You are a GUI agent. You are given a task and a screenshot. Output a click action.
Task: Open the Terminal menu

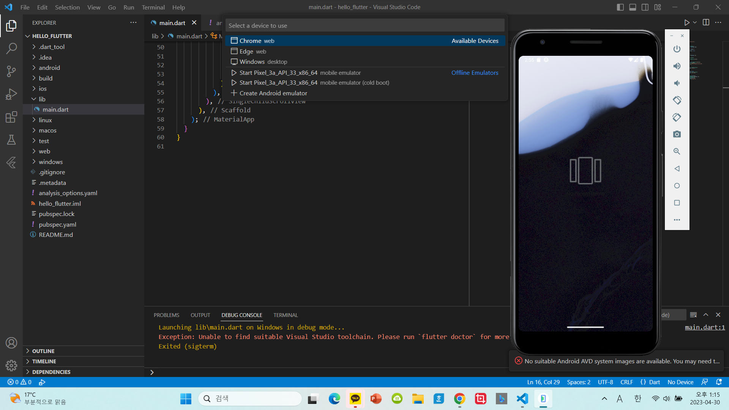point(153,7)
